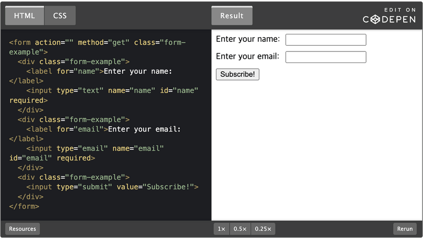Focus the Enter your name text field
The width and height of the screenshot is (423, 238).
(326, 40)
